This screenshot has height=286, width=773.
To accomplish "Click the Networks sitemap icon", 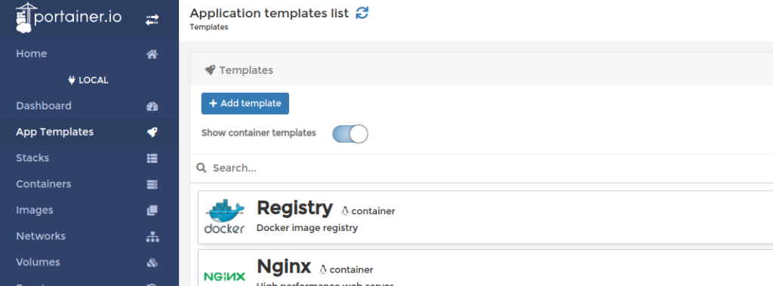I will click(152, 237).
